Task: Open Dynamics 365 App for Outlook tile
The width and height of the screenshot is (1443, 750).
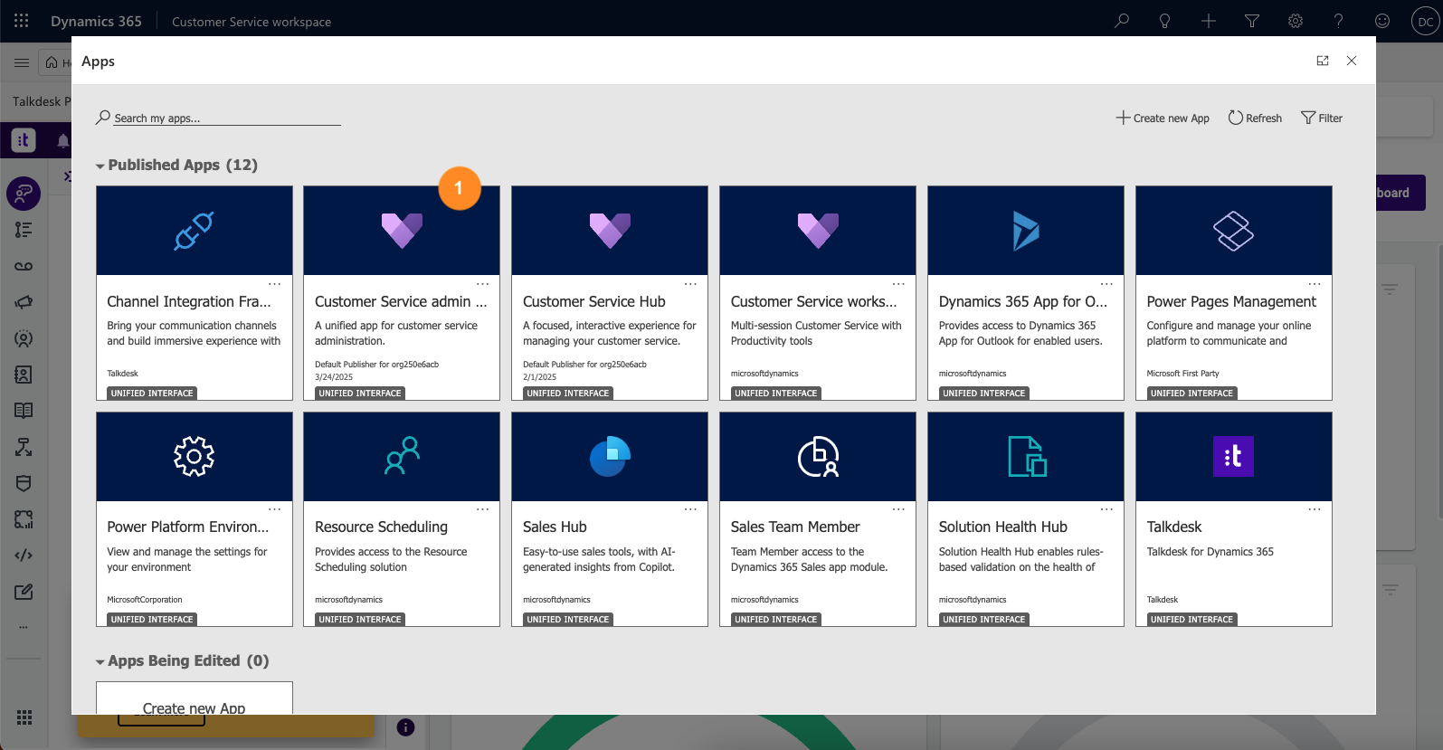Action: pos(1026,293)
